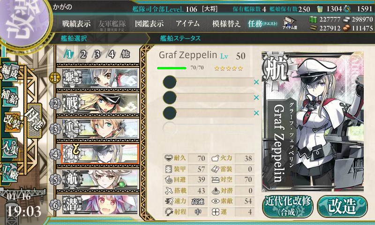375x225 pixels.
Task: Select the destroyer in fleet slot 1
Action: click(100, 78)
